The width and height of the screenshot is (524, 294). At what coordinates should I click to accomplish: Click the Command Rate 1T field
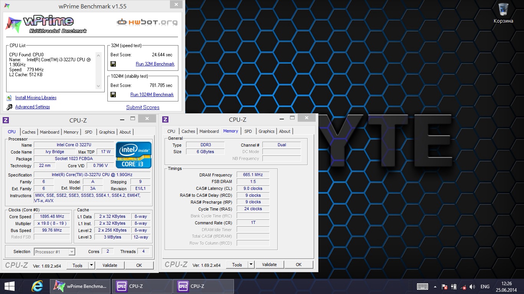[x=253, y=223]
